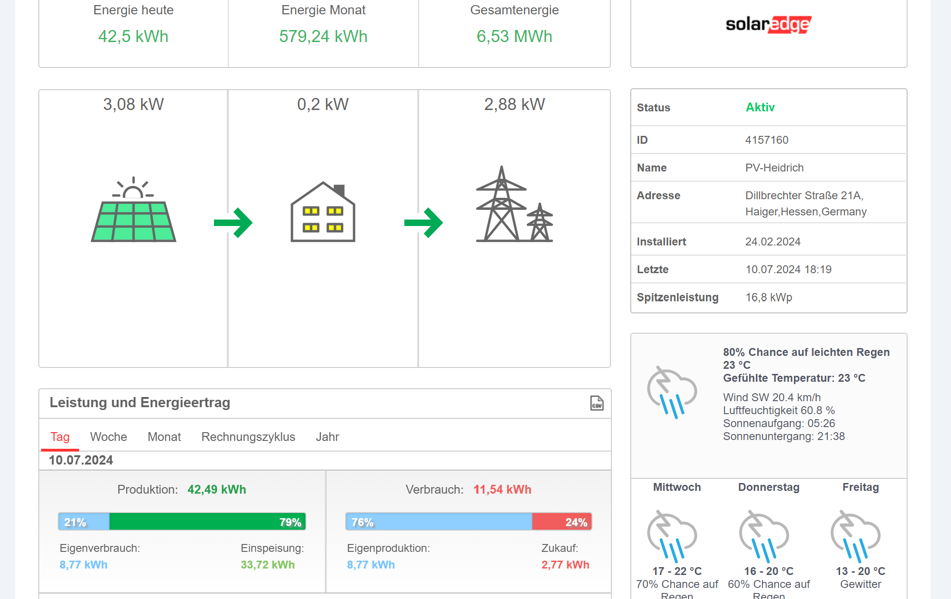
Task: Click the red 24% Zukauf bar segment
Action: pos(561,522)
